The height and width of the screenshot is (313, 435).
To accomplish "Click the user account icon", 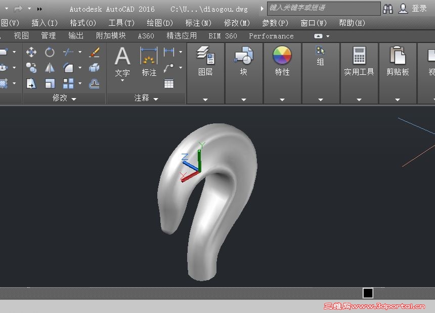I will (x=403, y=9).
